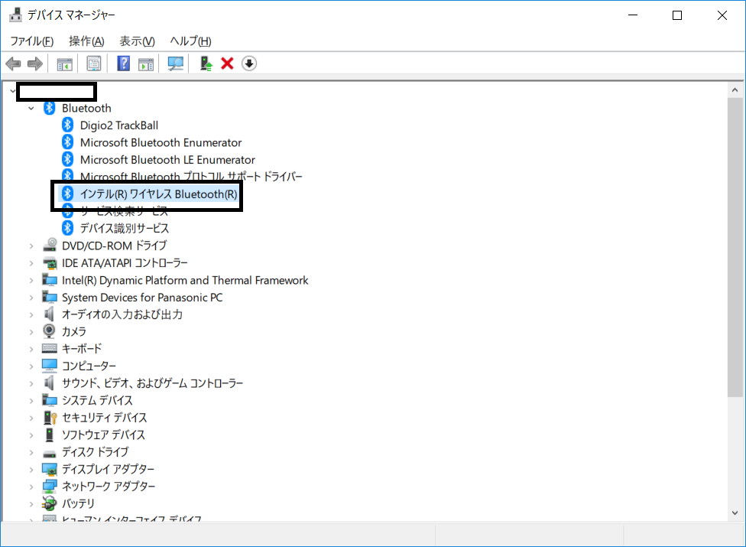Select the オーディオの入力および出力 label
The width and height of the screenshot is (746, 547).
(x=122, y=314)
